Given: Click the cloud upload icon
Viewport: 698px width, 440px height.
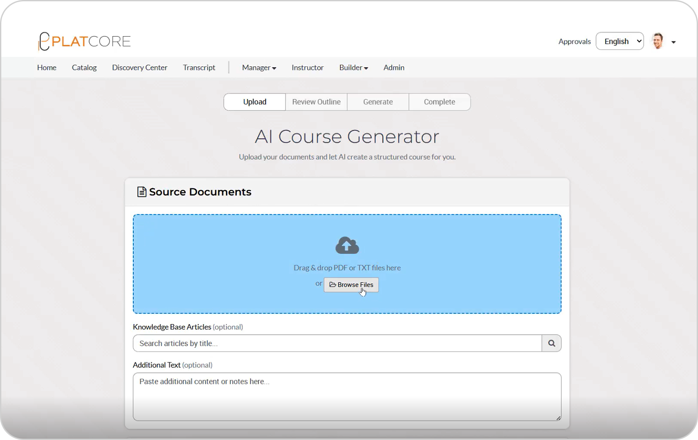Looking at the screenshot, I should tap(347, 245).
